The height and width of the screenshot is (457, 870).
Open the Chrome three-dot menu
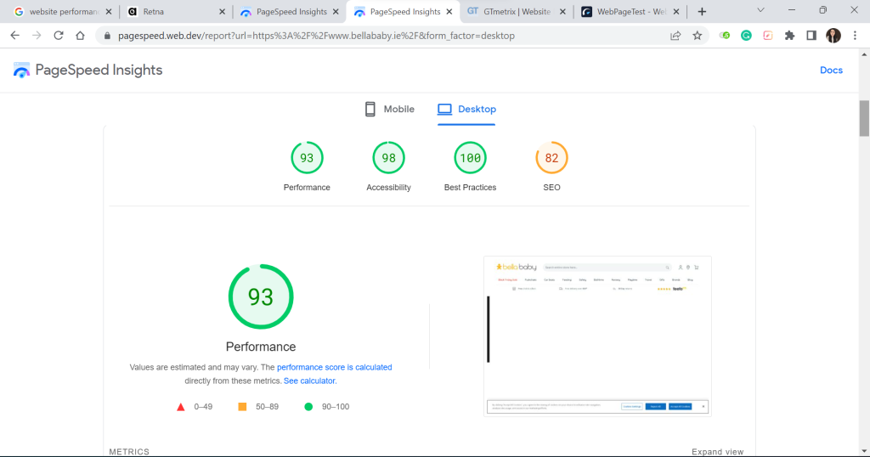[x=855, y=36]
